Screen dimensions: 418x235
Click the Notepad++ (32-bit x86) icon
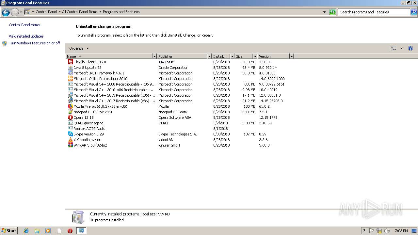pyautogui.click(x=70, y=112)
